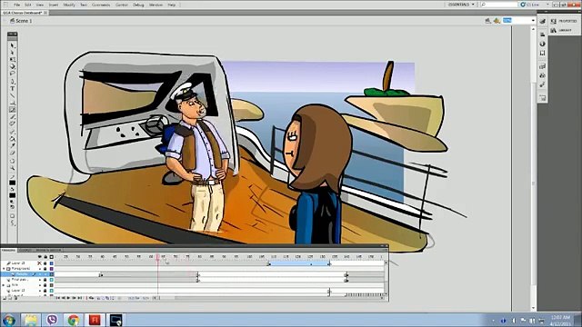The height and width of the screenshot is (327, 582).
Task: Select the Lasso tool
Action: [x=12, y=74]
